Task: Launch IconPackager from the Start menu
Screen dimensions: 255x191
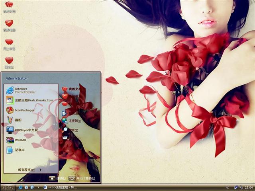Action: tap(31, 110)
